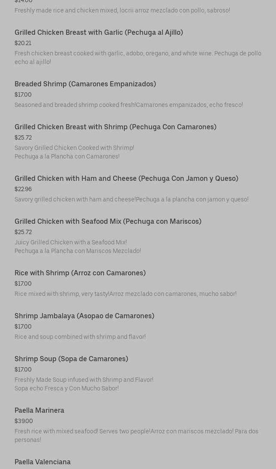Click the $39.00 Paella Marinera price
Screen dimensions: 276x469
click(x=24, y=421)
